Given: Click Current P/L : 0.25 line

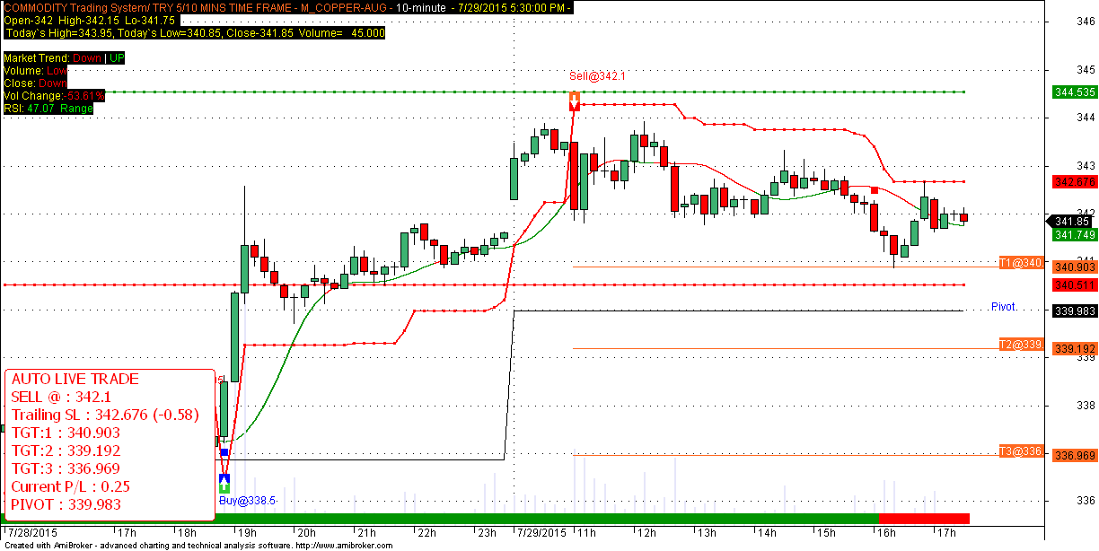Looking at the screenshot, I should (70, 487).
